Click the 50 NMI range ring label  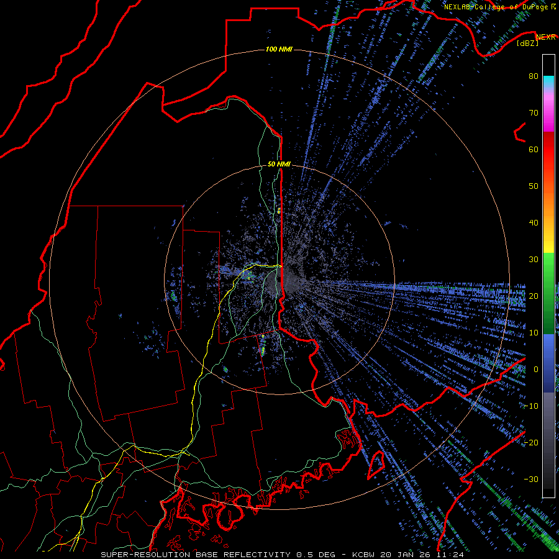point(279,165)
